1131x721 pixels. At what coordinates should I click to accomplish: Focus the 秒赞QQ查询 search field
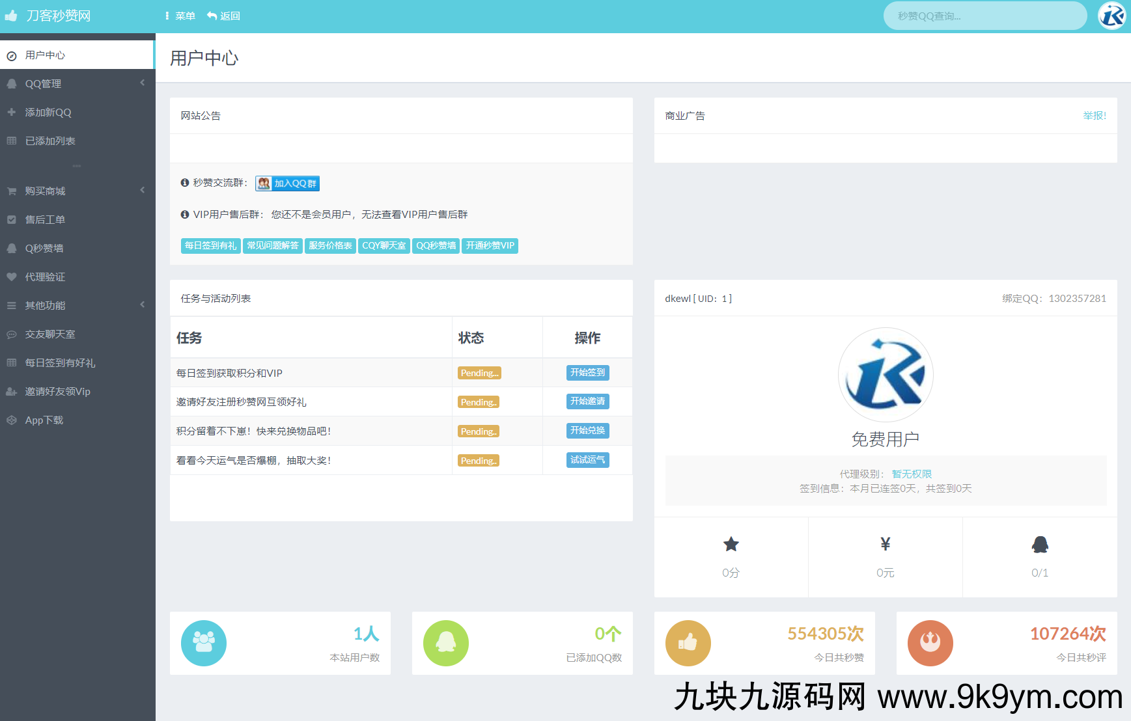tap(984, 16)
